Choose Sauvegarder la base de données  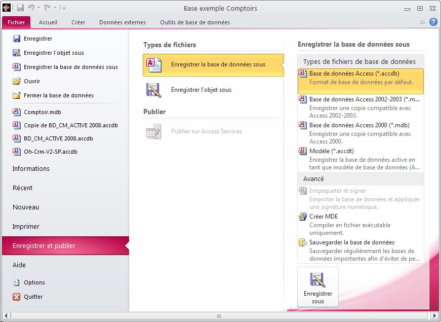[x=351, y=242]
